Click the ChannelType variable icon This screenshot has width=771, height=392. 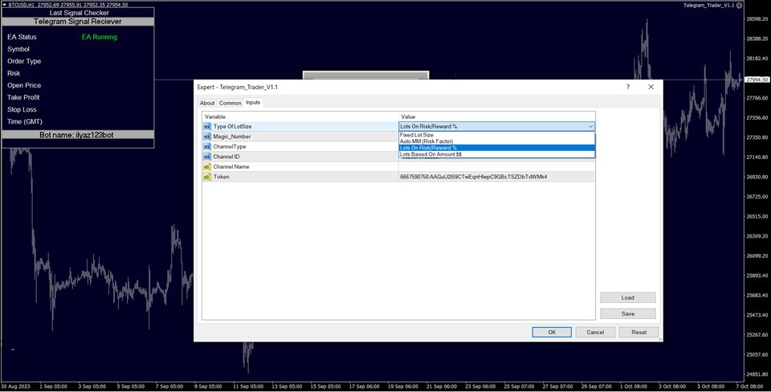pyautogui.click(x=207, y=146)
